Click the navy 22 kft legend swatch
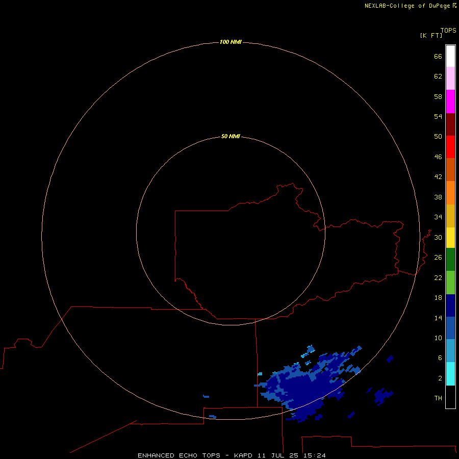This screenshot has width=459, height=459. tap(450, 305)
